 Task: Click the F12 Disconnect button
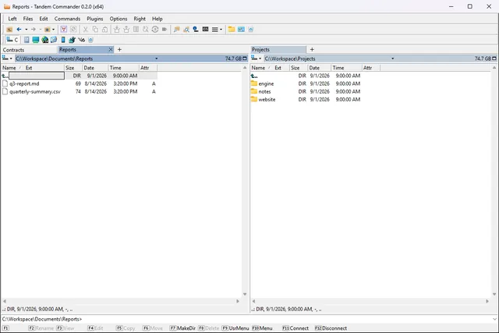[331, 328]
